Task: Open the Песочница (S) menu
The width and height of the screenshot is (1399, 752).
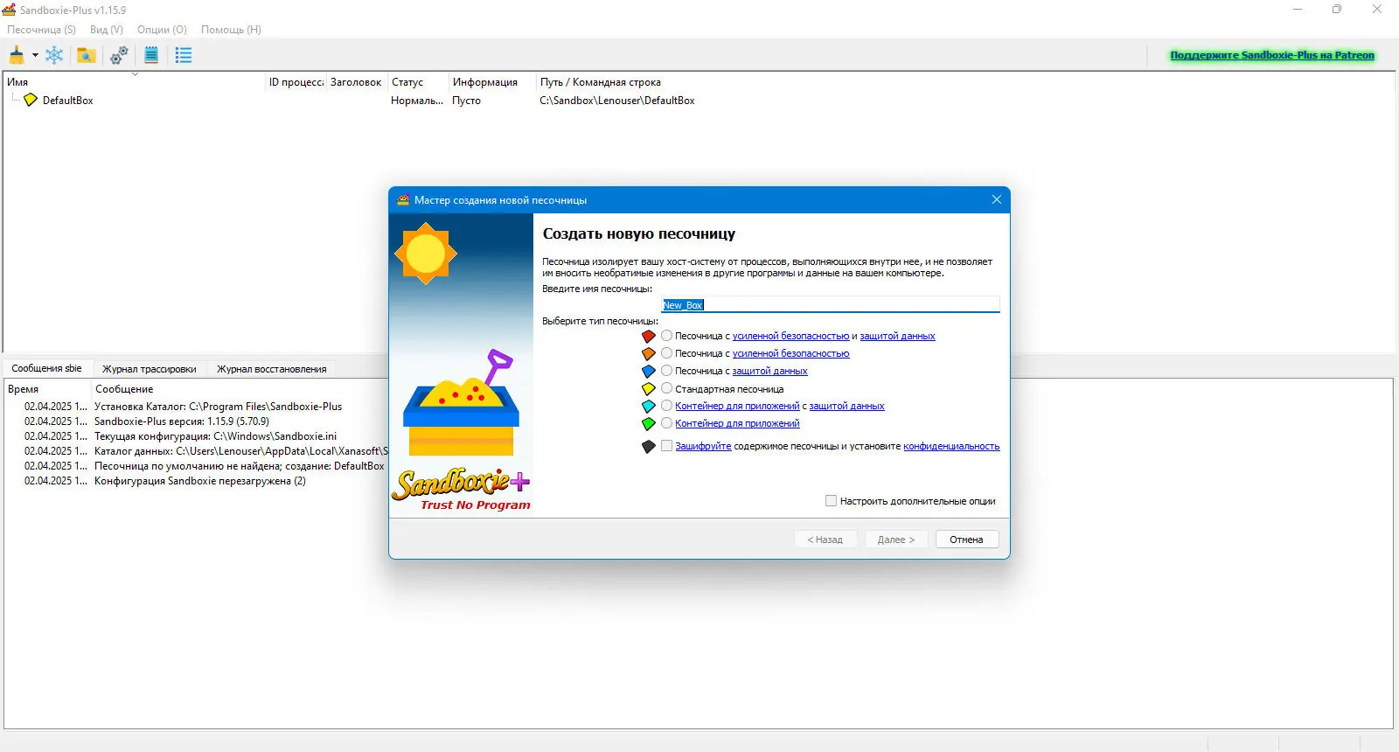Action: click(x=41, y=29)
